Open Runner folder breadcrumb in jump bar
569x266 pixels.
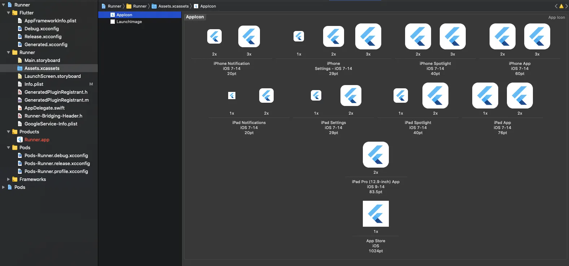tap(136, 6)
